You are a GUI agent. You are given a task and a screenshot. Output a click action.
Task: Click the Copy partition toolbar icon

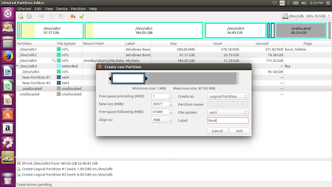point(52,16)
